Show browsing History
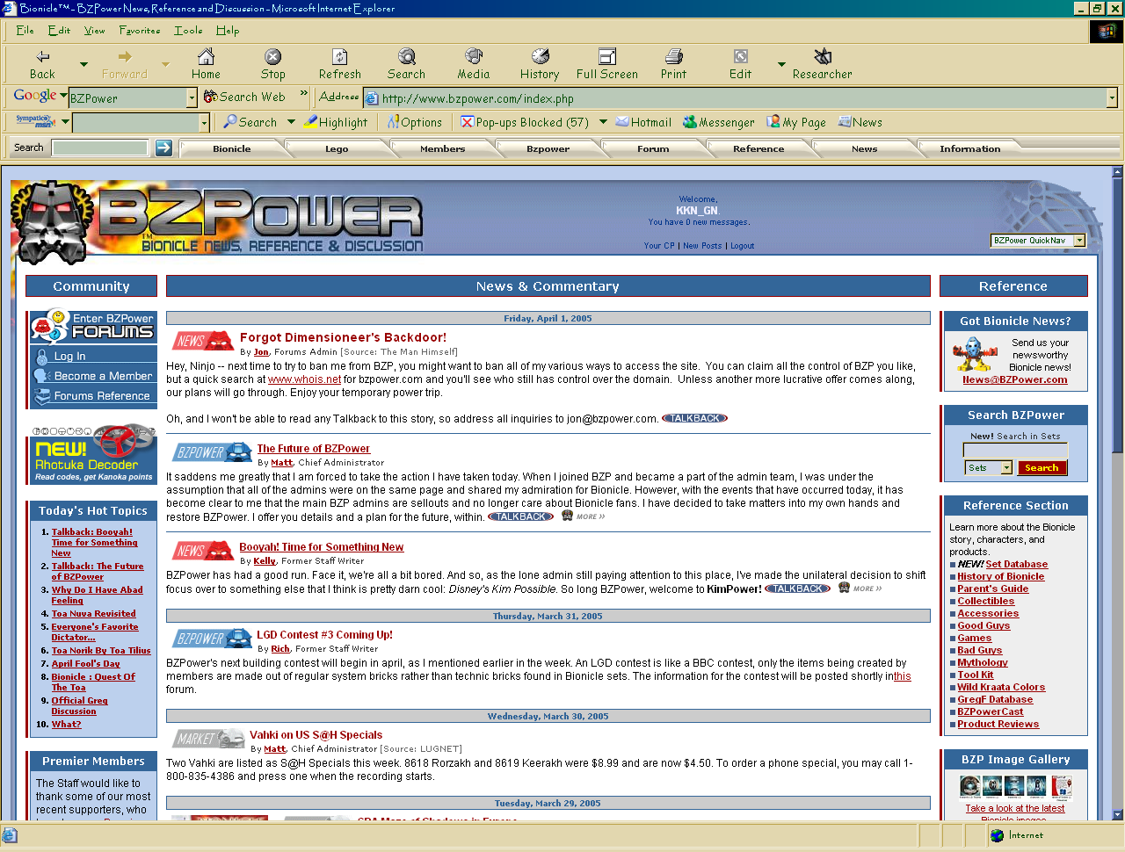The width and height of the screenshot is (1125, 852). [540, 64]
